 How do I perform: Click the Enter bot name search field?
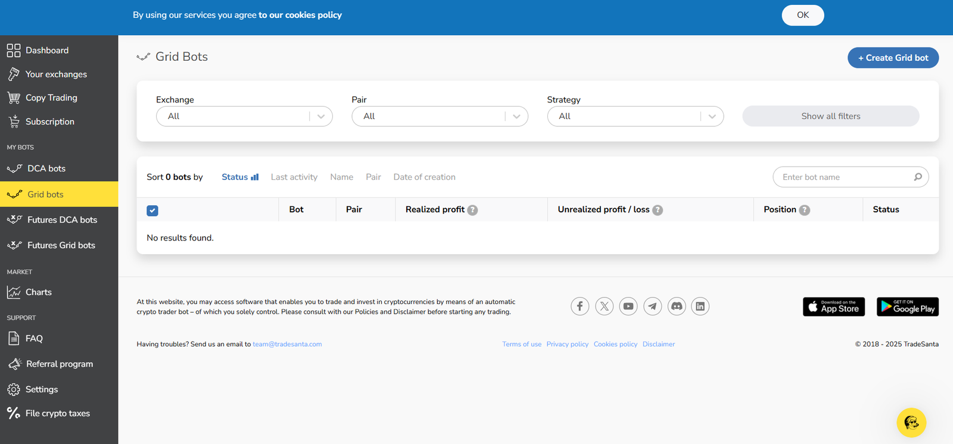tap(845, 177)
